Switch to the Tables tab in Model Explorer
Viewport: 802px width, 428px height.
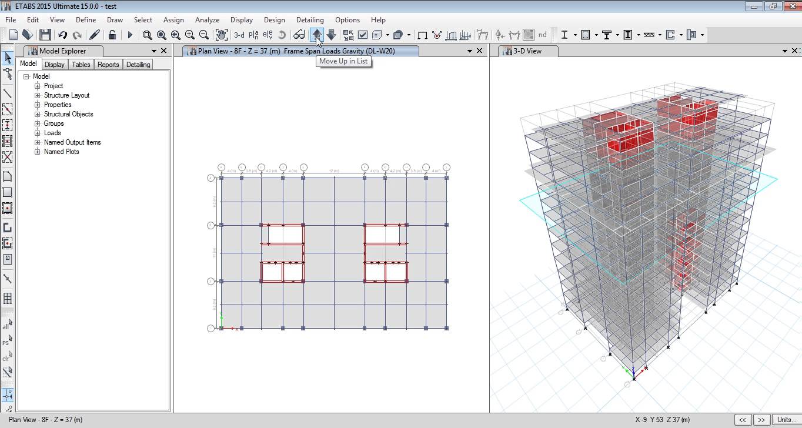pos(81,65)
